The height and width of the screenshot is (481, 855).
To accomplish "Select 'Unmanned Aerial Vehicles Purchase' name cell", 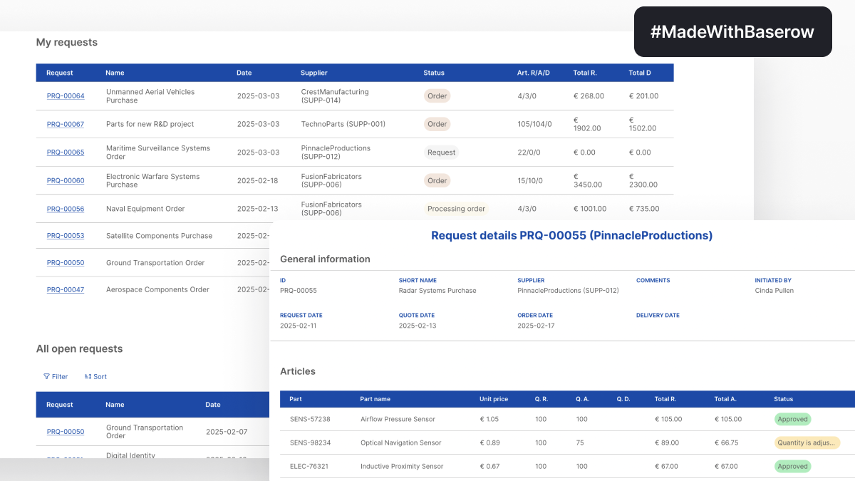I will pos(150,96).
